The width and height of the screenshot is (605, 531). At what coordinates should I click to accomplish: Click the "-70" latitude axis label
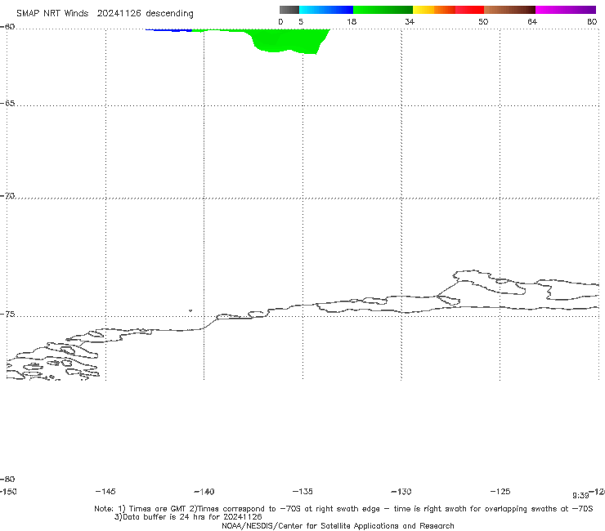pos(7,196)
